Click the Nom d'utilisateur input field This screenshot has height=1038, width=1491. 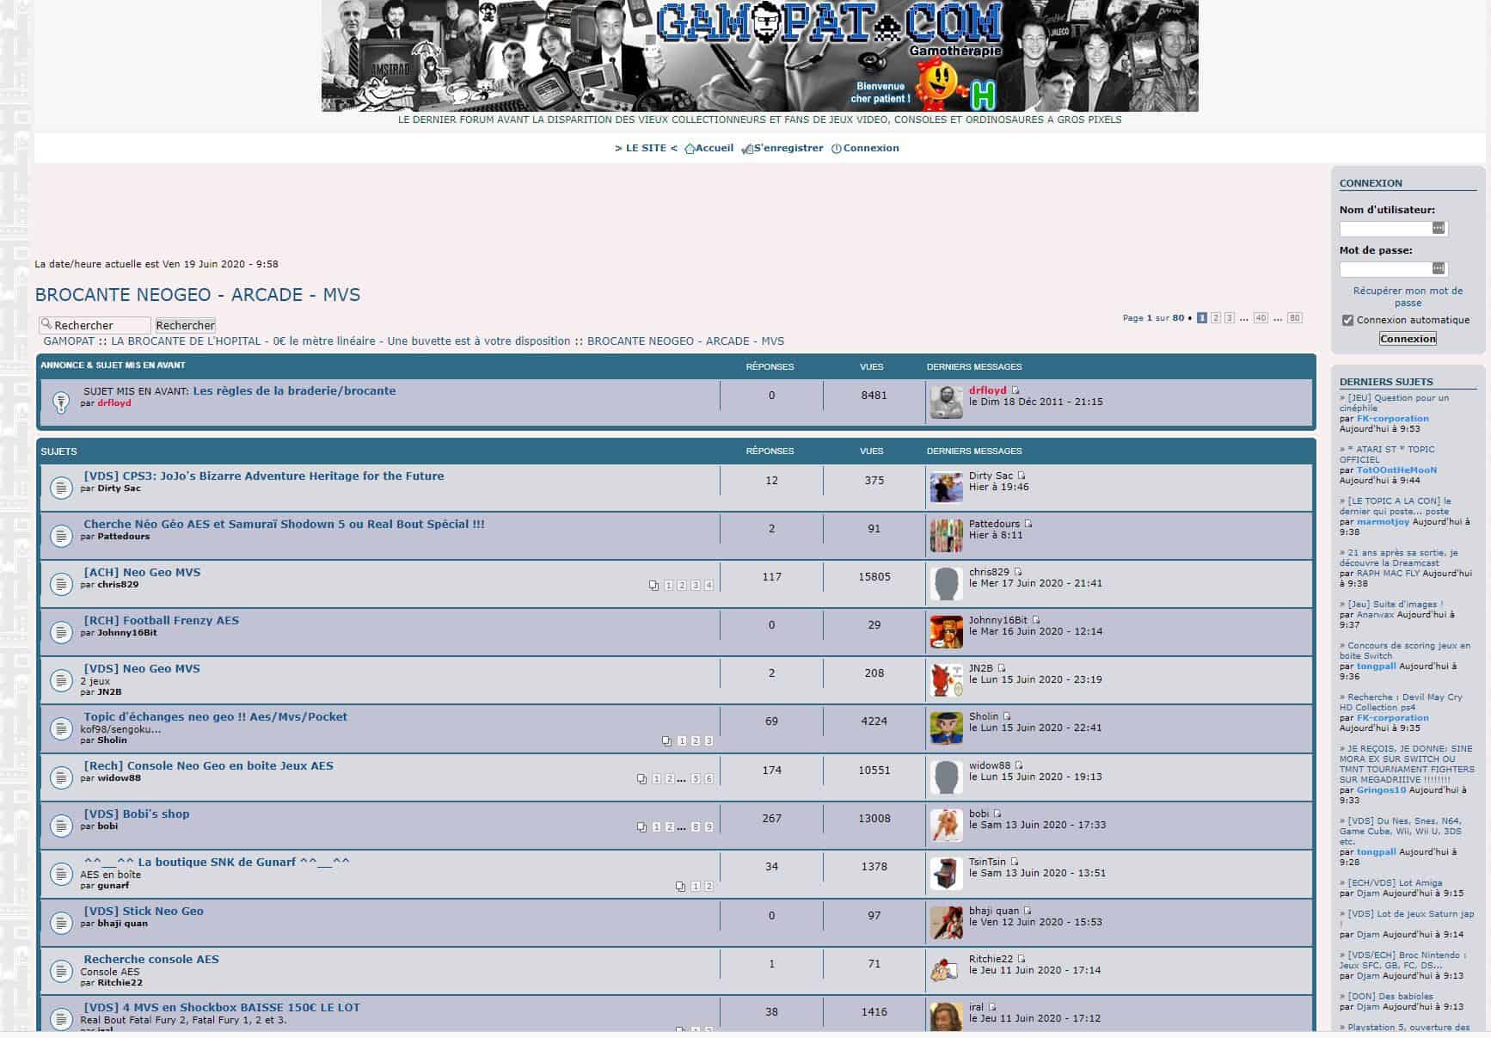pyautogui.click(x=1384, y=229)
